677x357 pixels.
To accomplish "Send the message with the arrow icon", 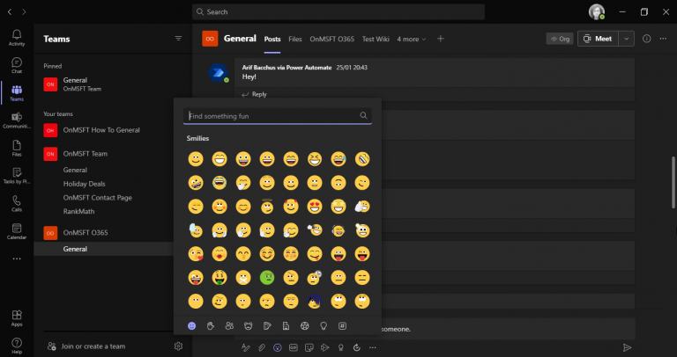I will [627, 347].
